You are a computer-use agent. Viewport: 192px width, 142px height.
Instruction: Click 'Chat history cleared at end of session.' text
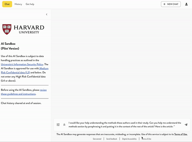coord(21,103)
